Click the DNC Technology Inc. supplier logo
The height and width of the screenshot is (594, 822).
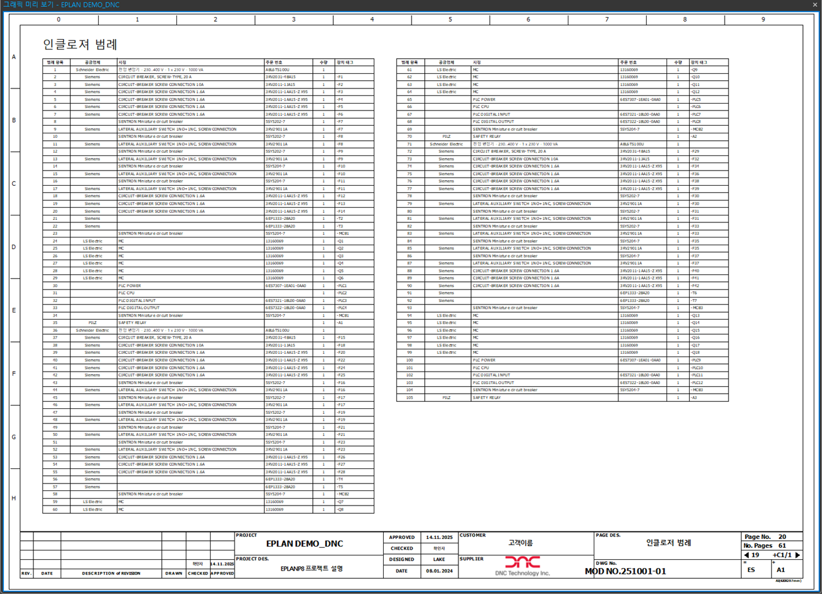click(x=522, y=566)
